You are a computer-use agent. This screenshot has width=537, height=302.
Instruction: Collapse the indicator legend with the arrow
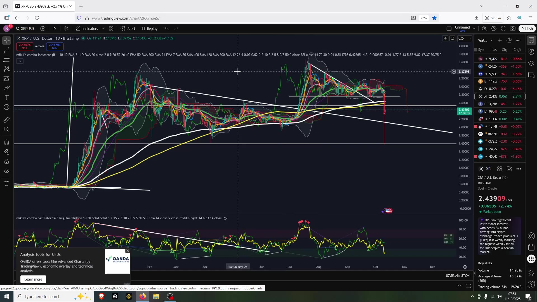click(20, 61)
